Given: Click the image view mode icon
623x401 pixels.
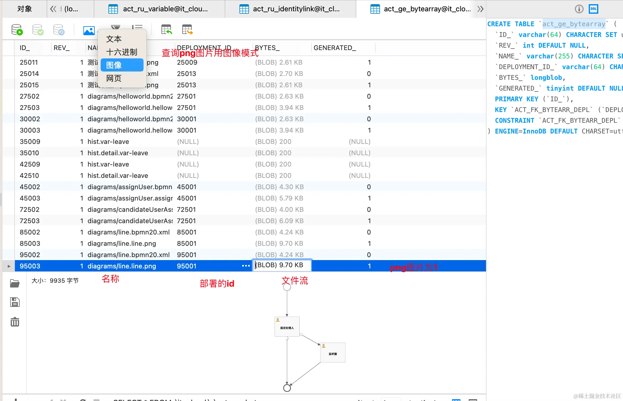Looking at the screenshot, I should [x=89, y=30].
